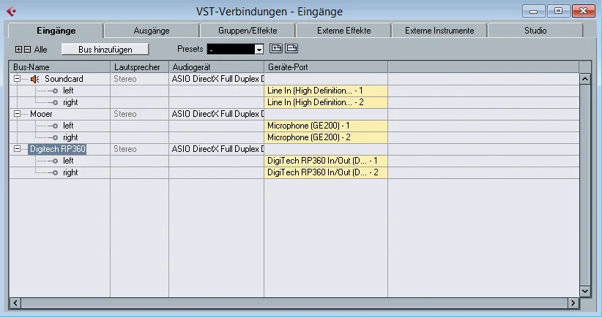Open the Presets dropdown
The height and width of the screenshot is (317, 602).
coord(259,50)
